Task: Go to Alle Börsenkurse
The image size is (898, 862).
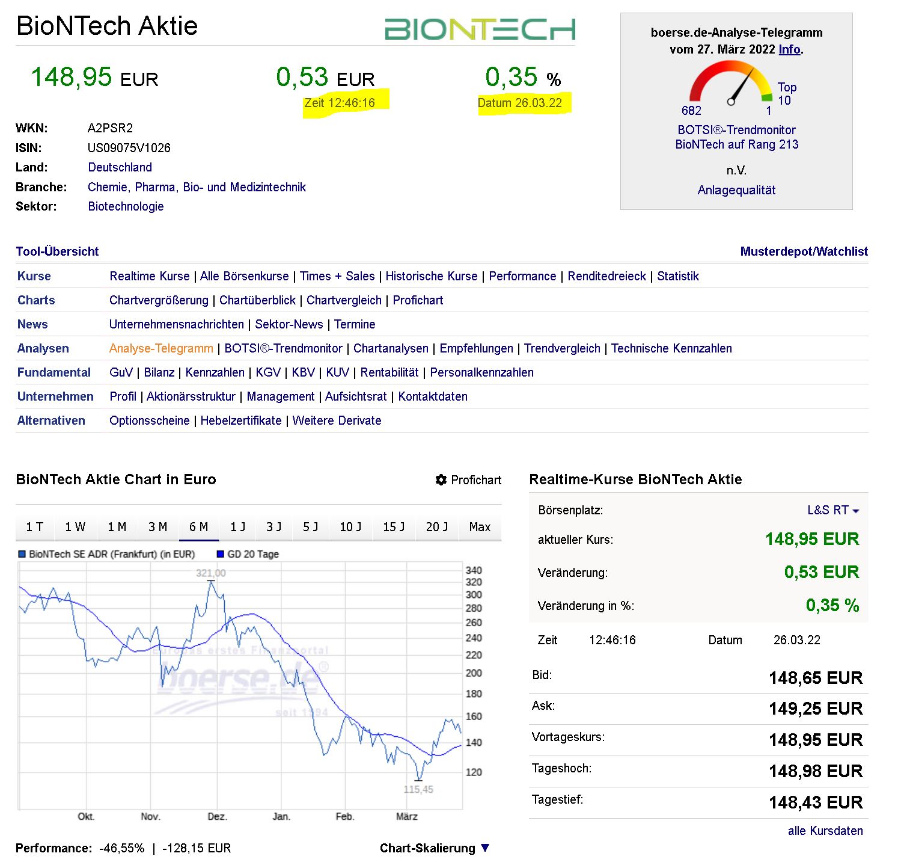Action: click(244, 276)
